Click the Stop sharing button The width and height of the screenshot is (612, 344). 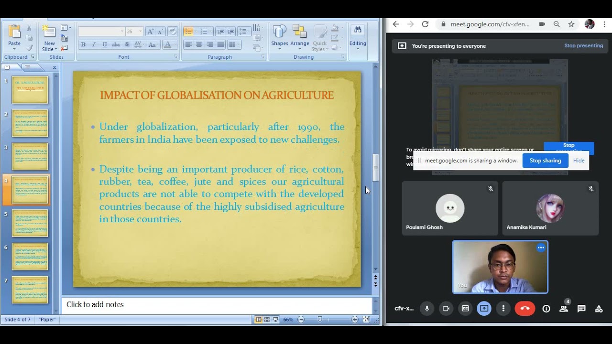(545, 161)
